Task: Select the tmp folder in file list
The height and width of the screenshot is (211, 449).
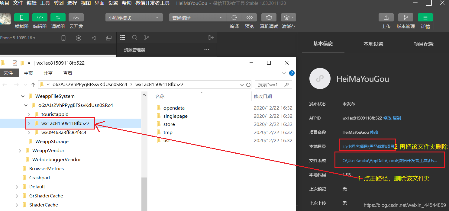Action: 168,132
